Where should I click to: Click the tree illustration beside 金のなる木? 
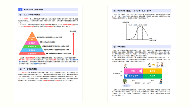click(x=125, y=81)
